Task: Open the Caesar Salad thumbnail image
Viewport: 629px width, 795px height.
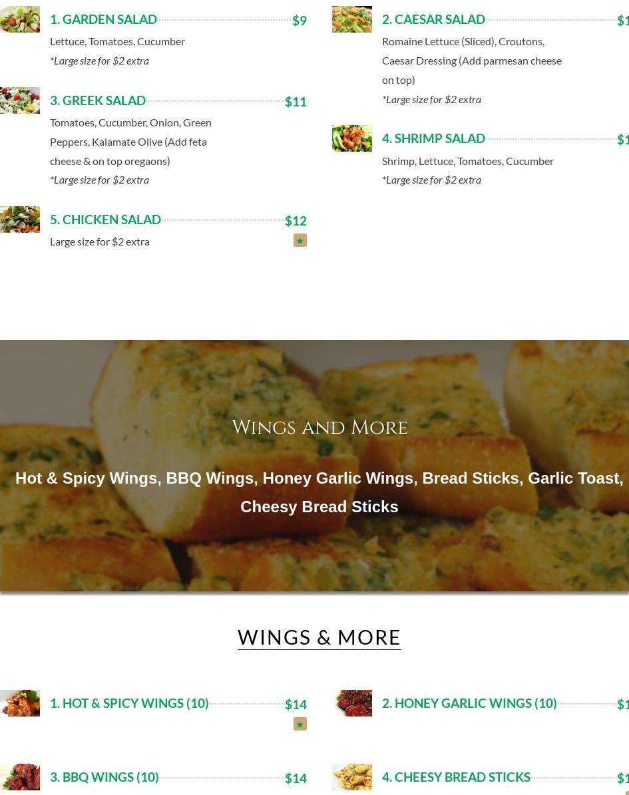Action: (352, 19)
